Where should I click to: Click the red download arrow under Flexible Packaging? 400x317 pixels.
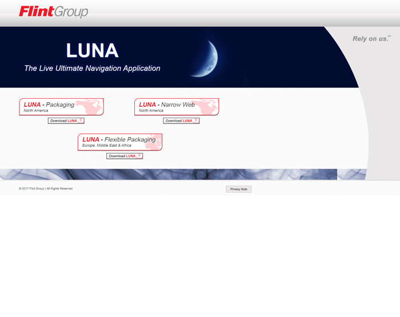(139, 156)
